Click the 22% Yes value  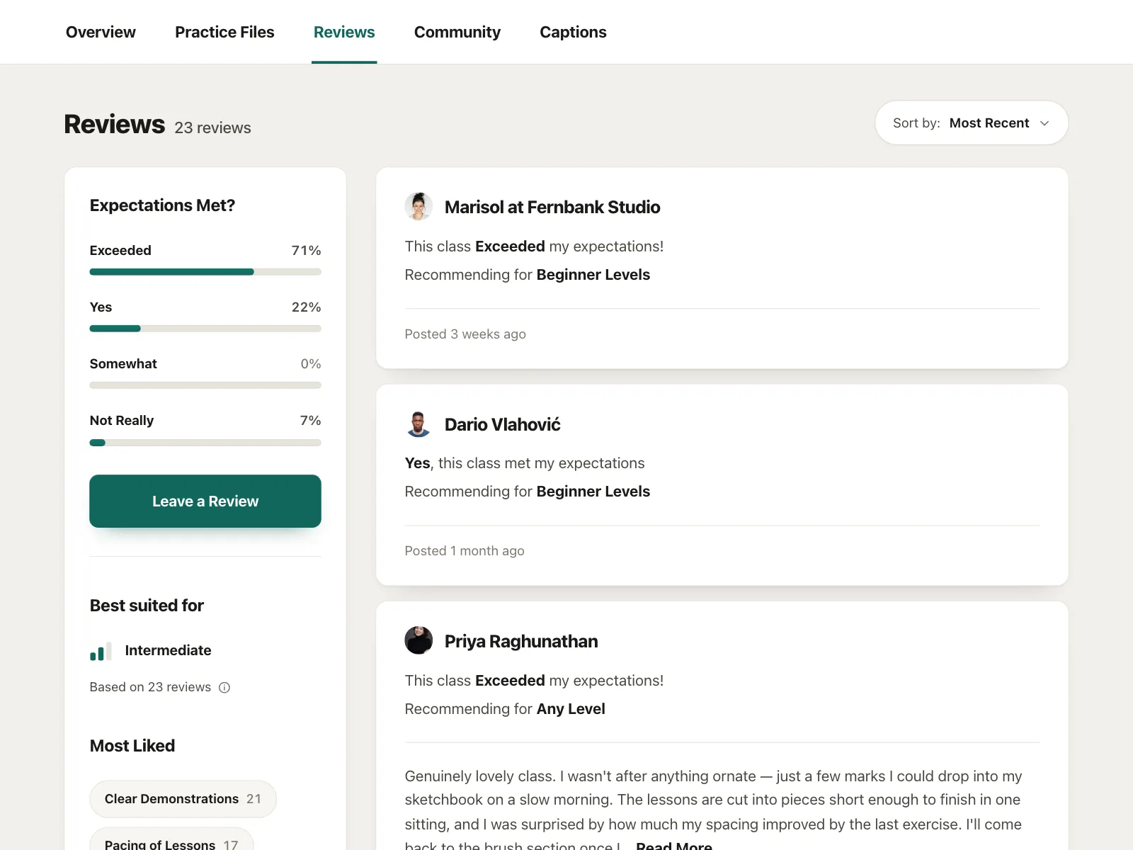[x=307, y=307]
